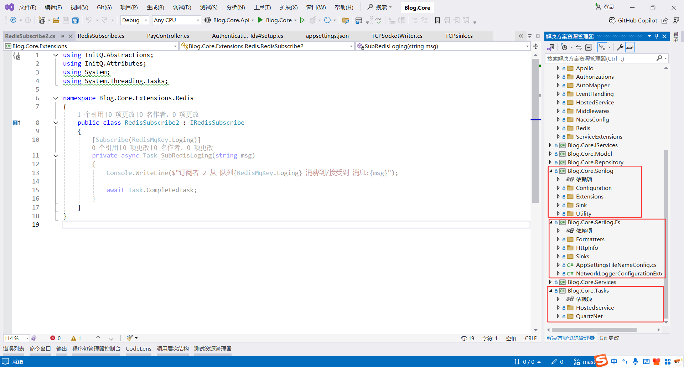Collapse the Blog.Core.Serilog project node
The width and height of the screenshot is (684, 367).
tap(551, 171)
